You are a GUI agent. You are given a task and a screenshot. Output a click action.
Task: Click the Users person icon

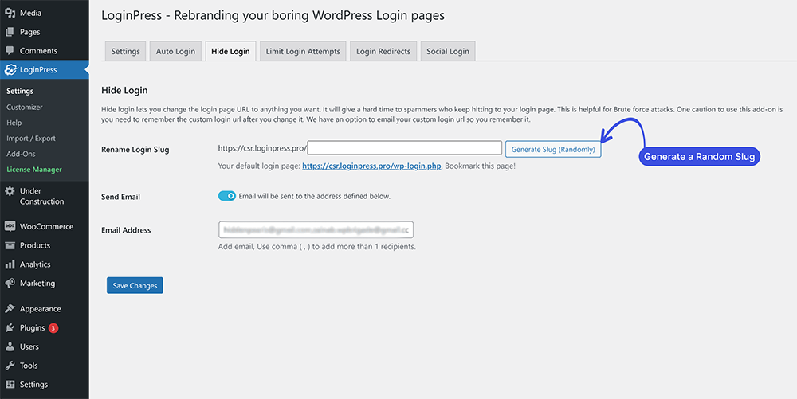tap(10, 346)
